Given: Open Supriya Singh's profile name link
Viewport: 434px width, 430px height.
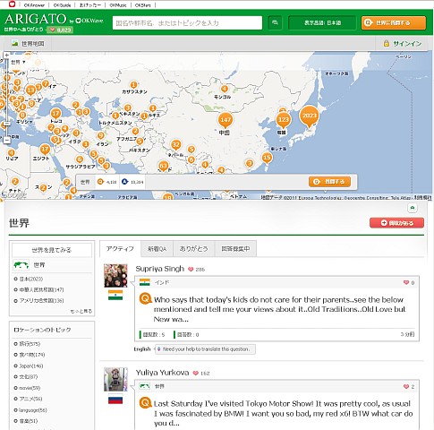Looking at the screenshot, I should 160,269.
